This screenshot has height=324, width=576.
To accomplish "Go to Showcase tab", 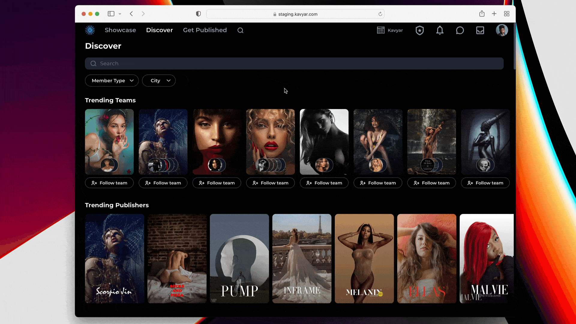I will coord(120,30).
